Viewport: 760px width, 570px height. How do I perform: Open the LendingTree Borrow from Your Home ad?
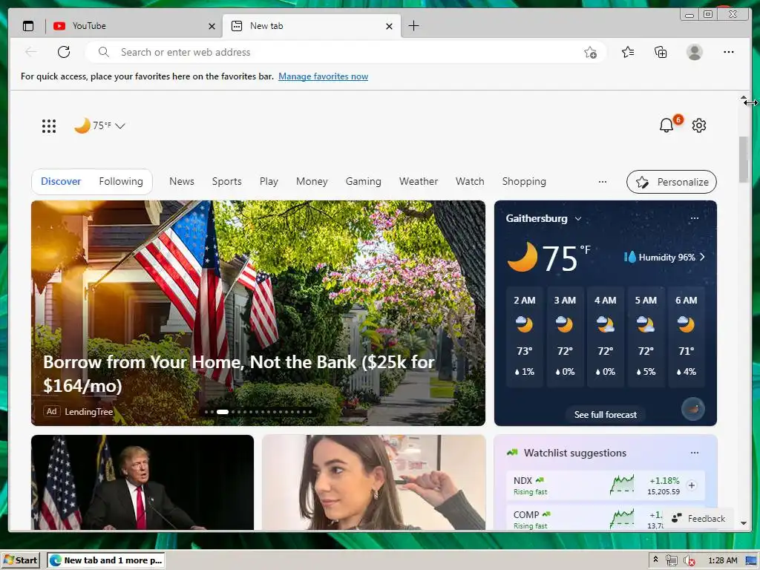pyautogui.click(x=258, y=313)
